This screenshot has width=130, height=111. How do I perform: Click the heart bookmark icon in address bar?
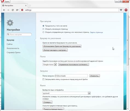121,10
